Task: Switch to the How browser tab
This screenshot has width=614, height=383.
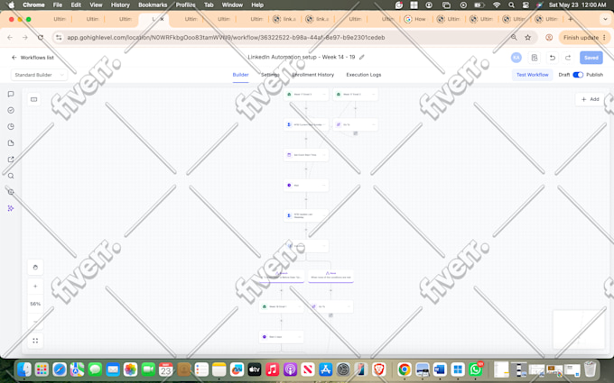Action: pos(416,19)
